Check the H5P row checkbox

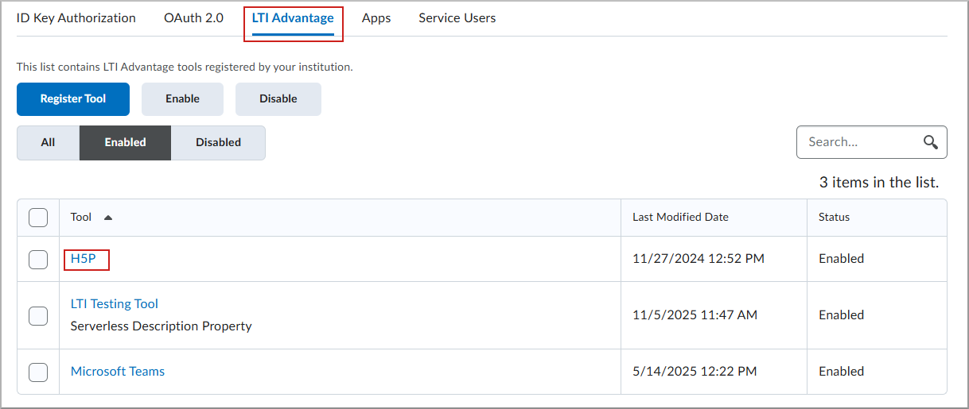38,259
